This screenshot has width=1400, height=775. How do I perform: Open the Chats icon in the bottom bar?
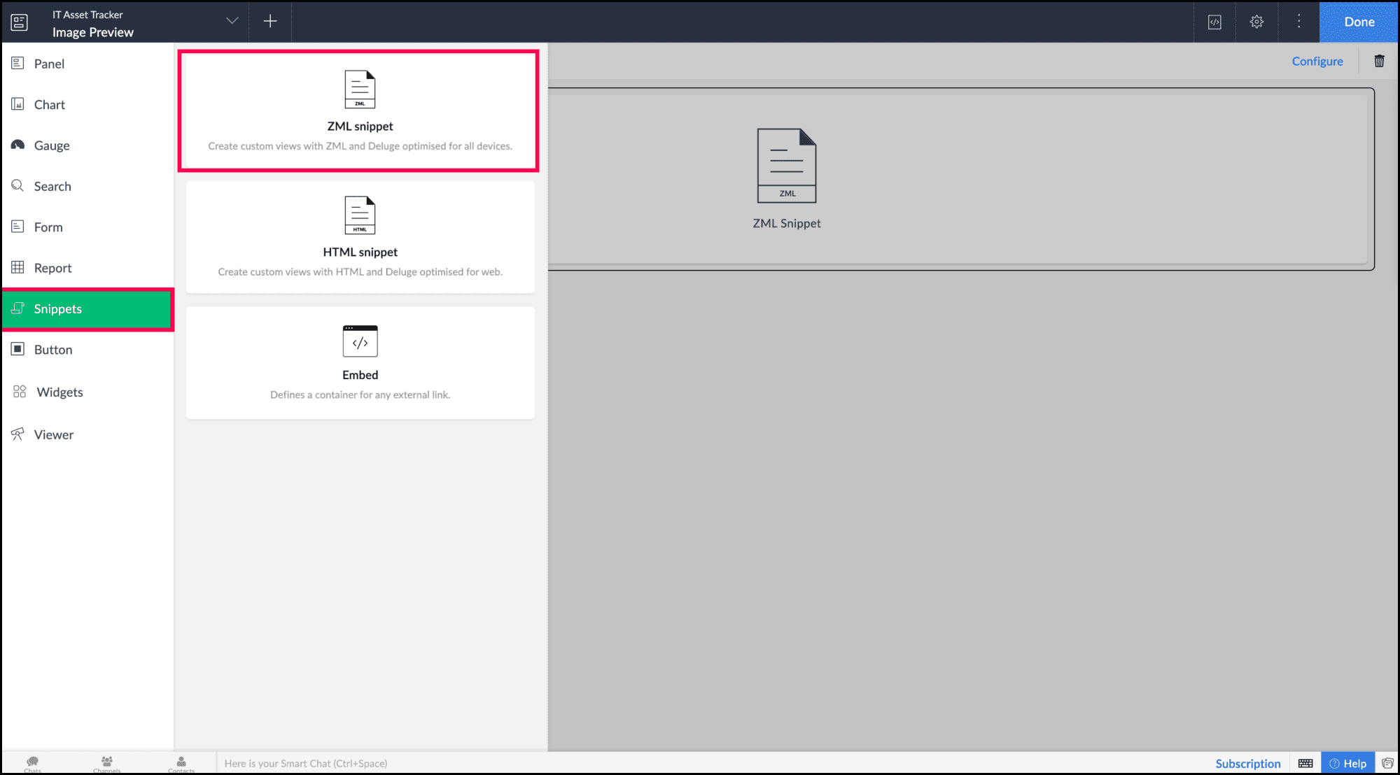[33, 762]
